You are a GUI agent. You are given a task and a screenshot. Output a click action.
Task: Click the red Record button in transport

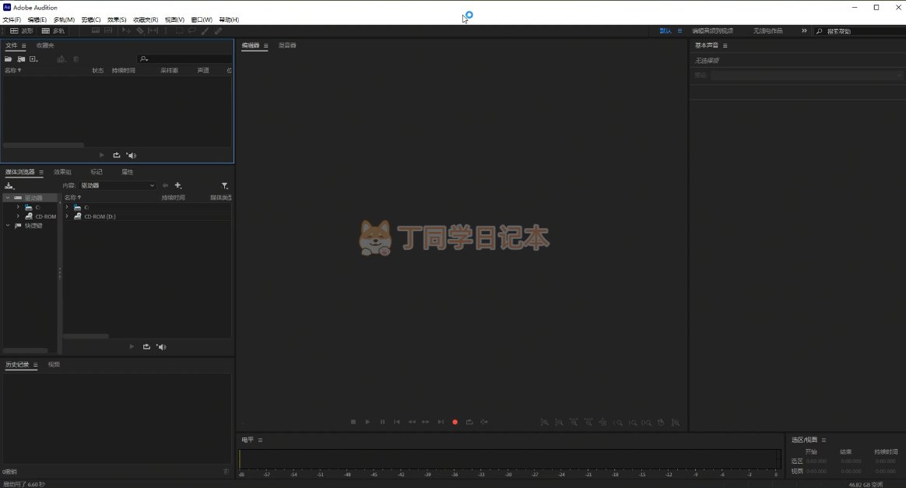(x=455, y=422)
